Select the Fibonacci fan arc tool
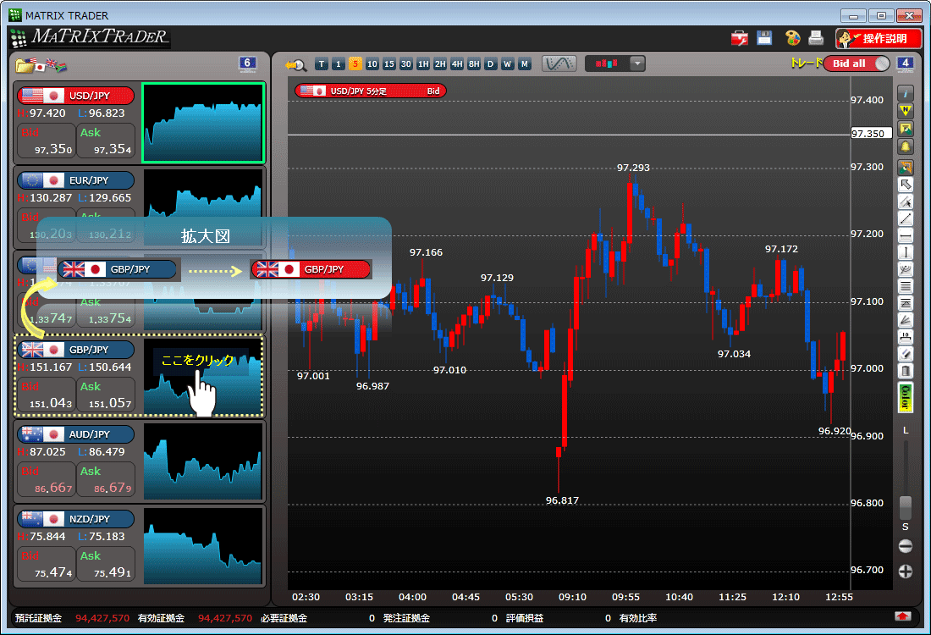931x635 pixels. pos(906,270)
